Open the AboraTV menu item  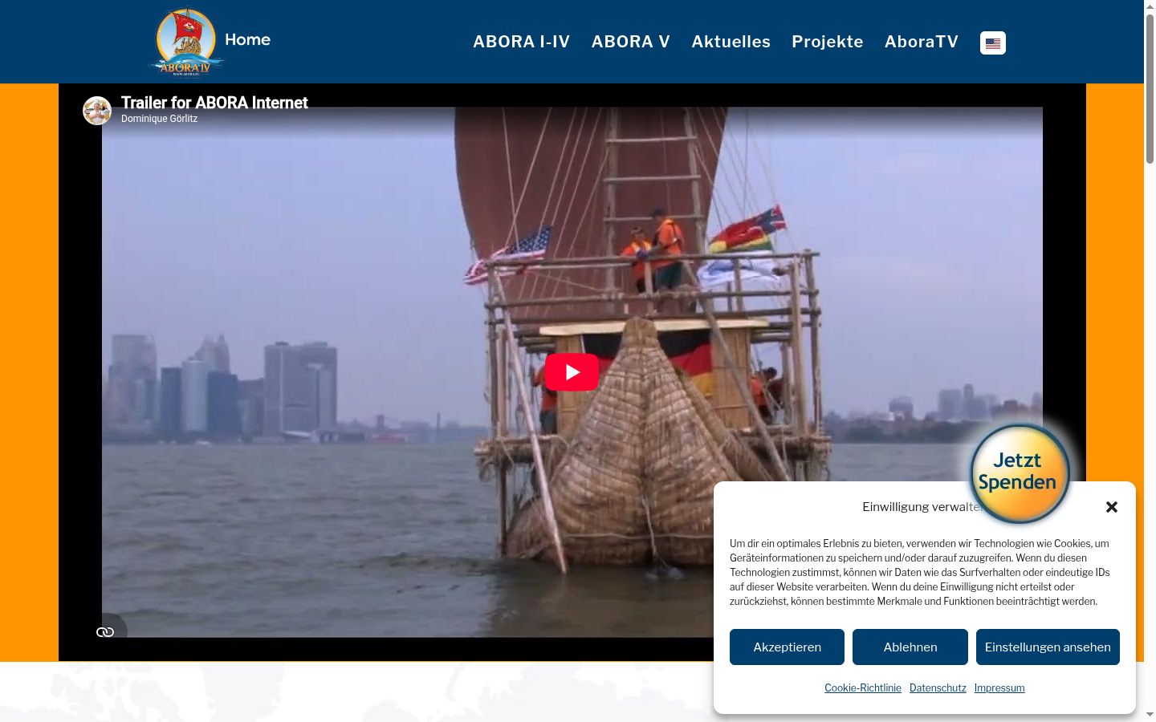click(x=922, y=42)
